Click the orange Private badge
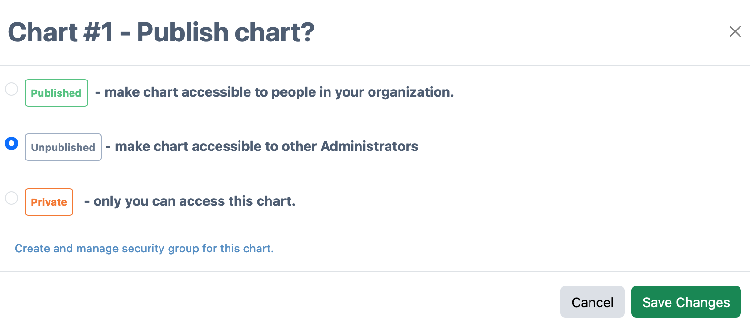This screenshot has width=750, height=330. click(x=49, y=202)
